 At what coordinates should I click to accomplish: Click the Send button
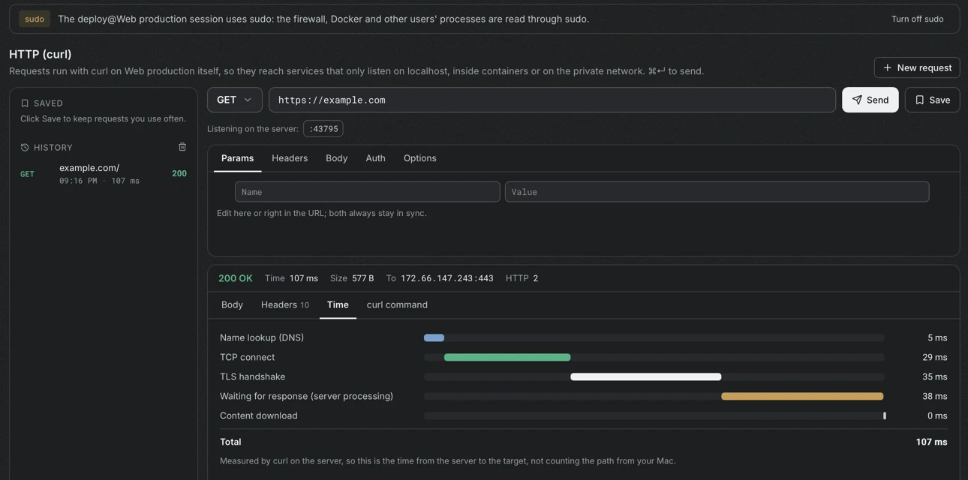pos(870,100)
